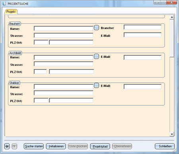Focus the Statiker PLZ field

coord(41,101)
